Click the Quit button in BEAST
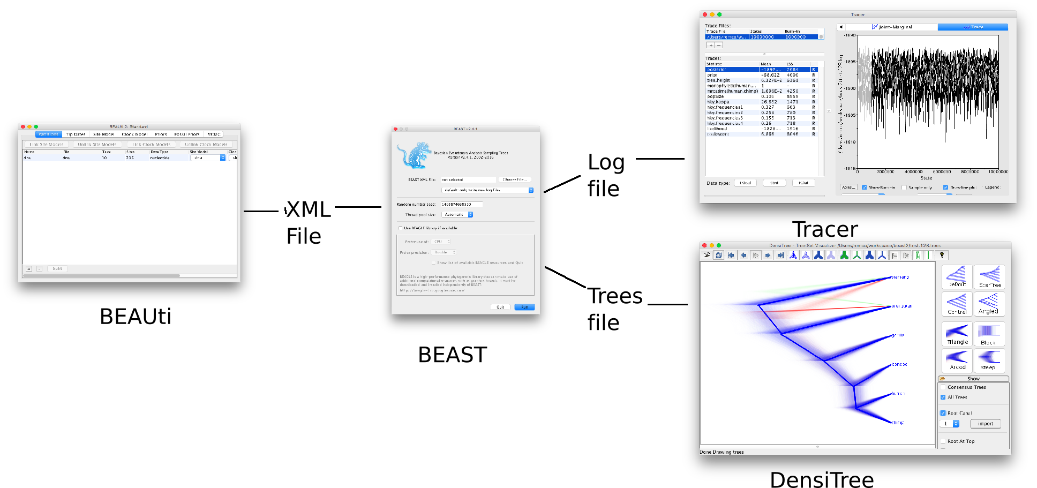This screenshot has height=488, width=1037. [500, 307]
